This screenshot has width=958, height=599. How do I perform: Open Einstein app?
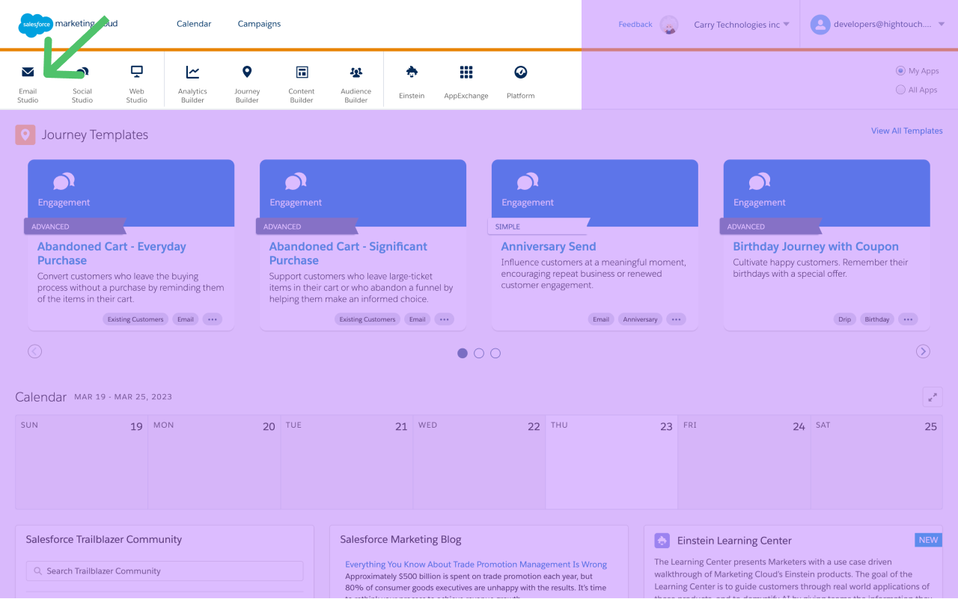(x=412, y=82)
